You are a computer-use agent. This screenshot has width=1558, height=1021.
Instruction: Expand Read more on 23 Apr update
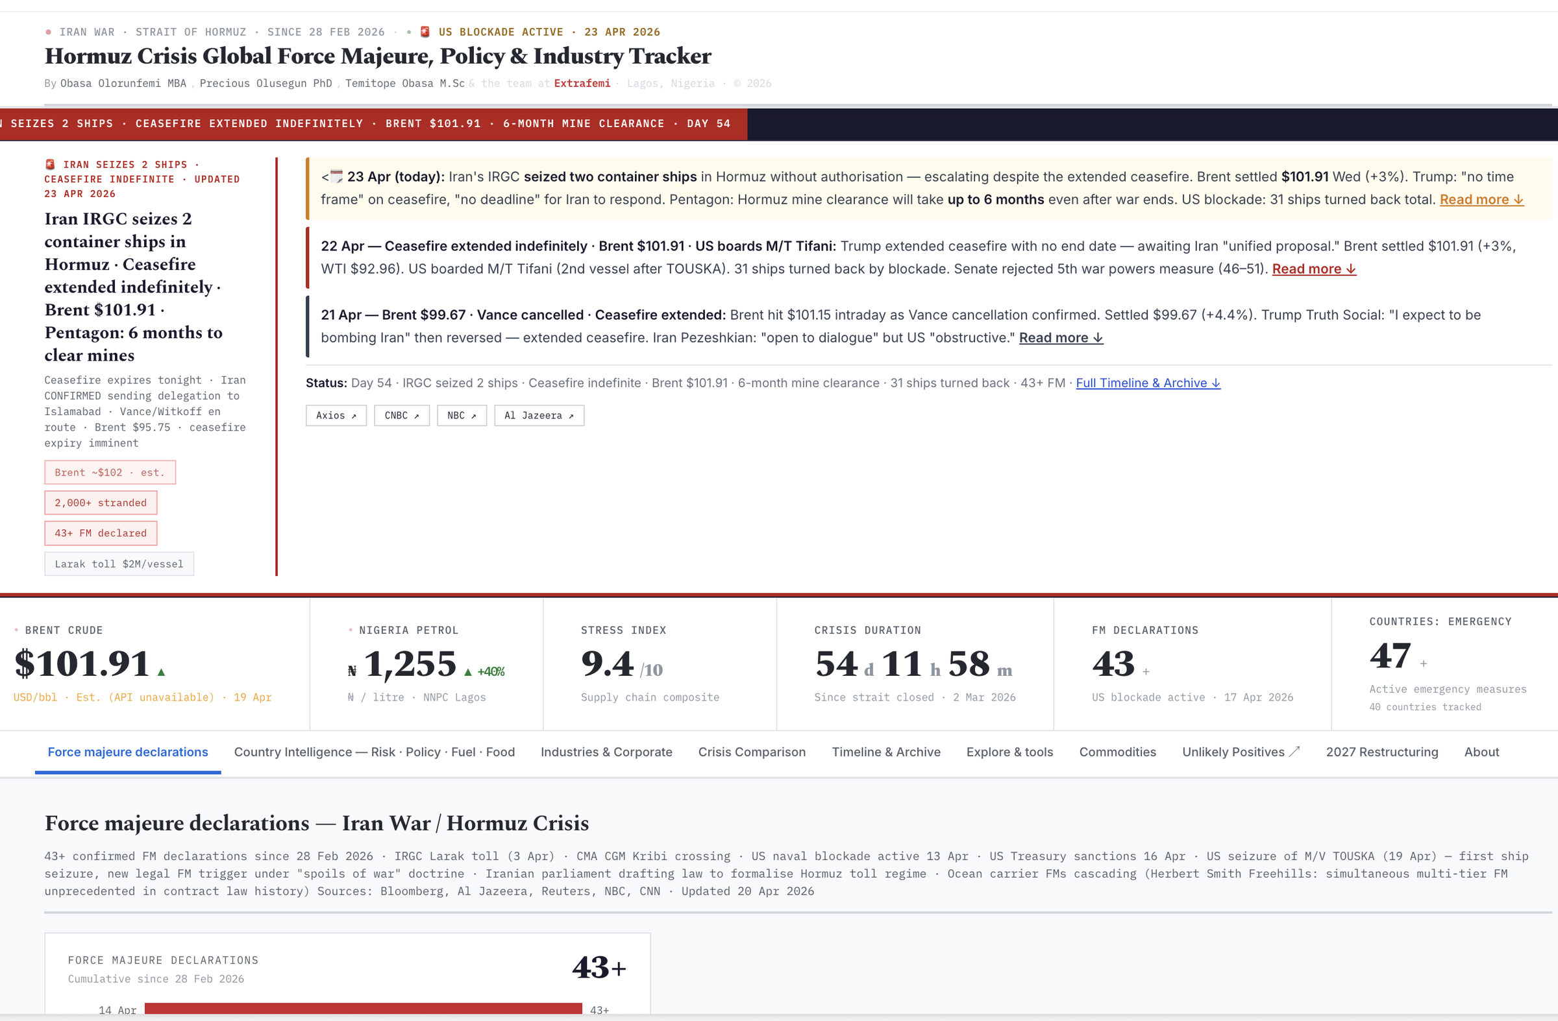[1481, 200]
